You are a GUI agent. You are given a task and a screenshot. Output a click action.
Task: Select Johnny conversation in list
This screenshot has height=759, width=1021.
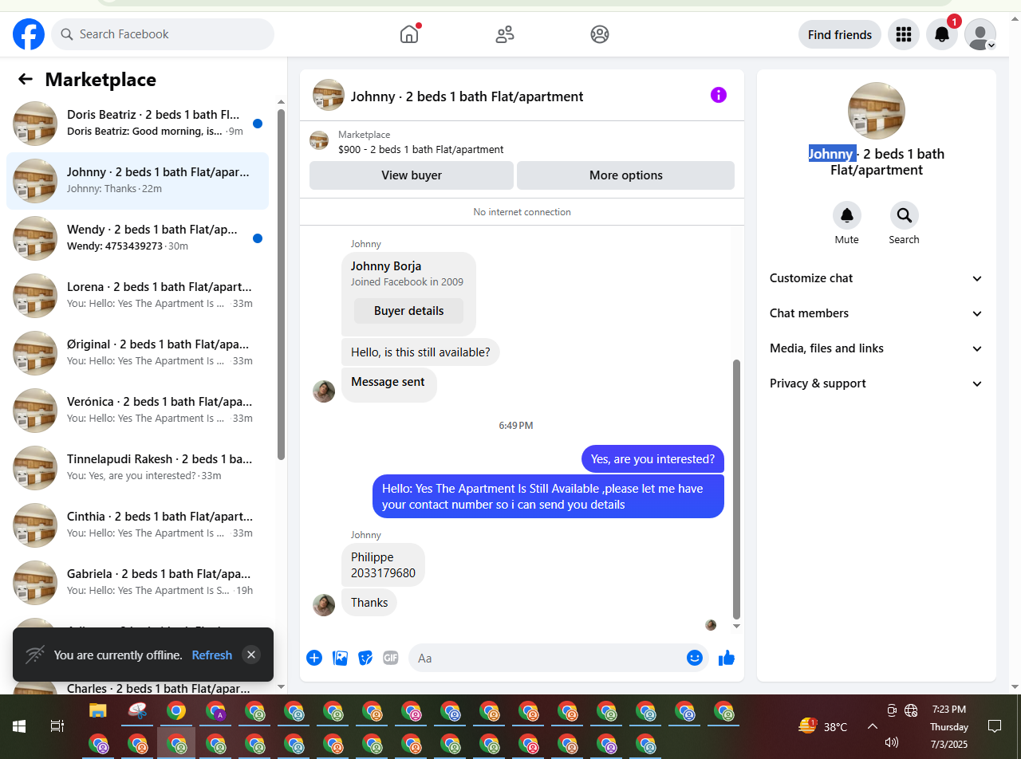click(137, 181)
